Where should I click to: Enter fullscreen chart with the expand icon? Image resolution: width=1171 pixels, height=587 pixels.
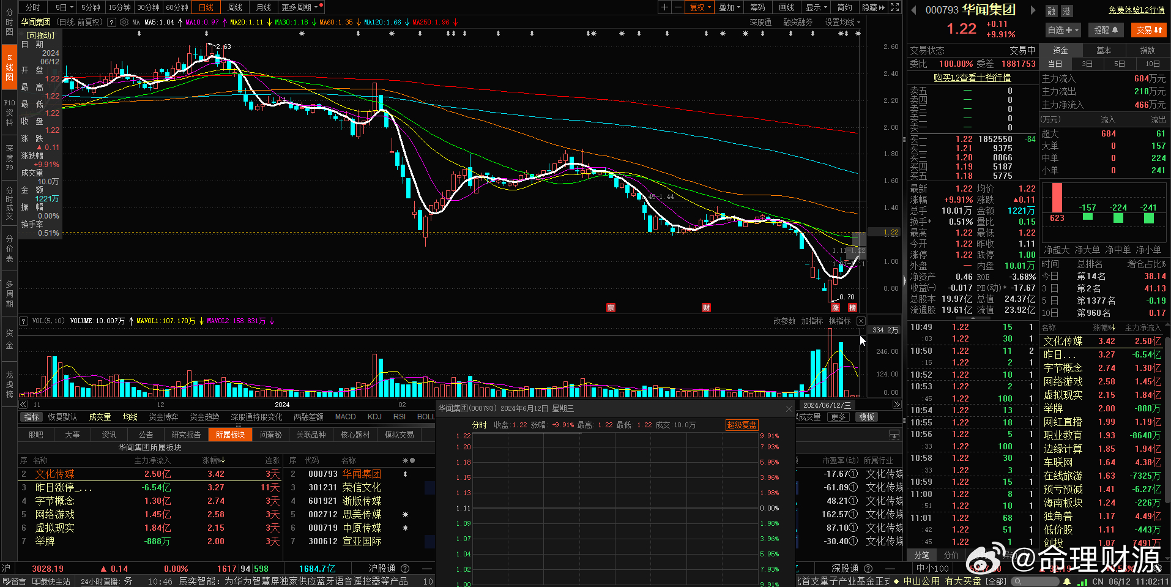point(894,7)
